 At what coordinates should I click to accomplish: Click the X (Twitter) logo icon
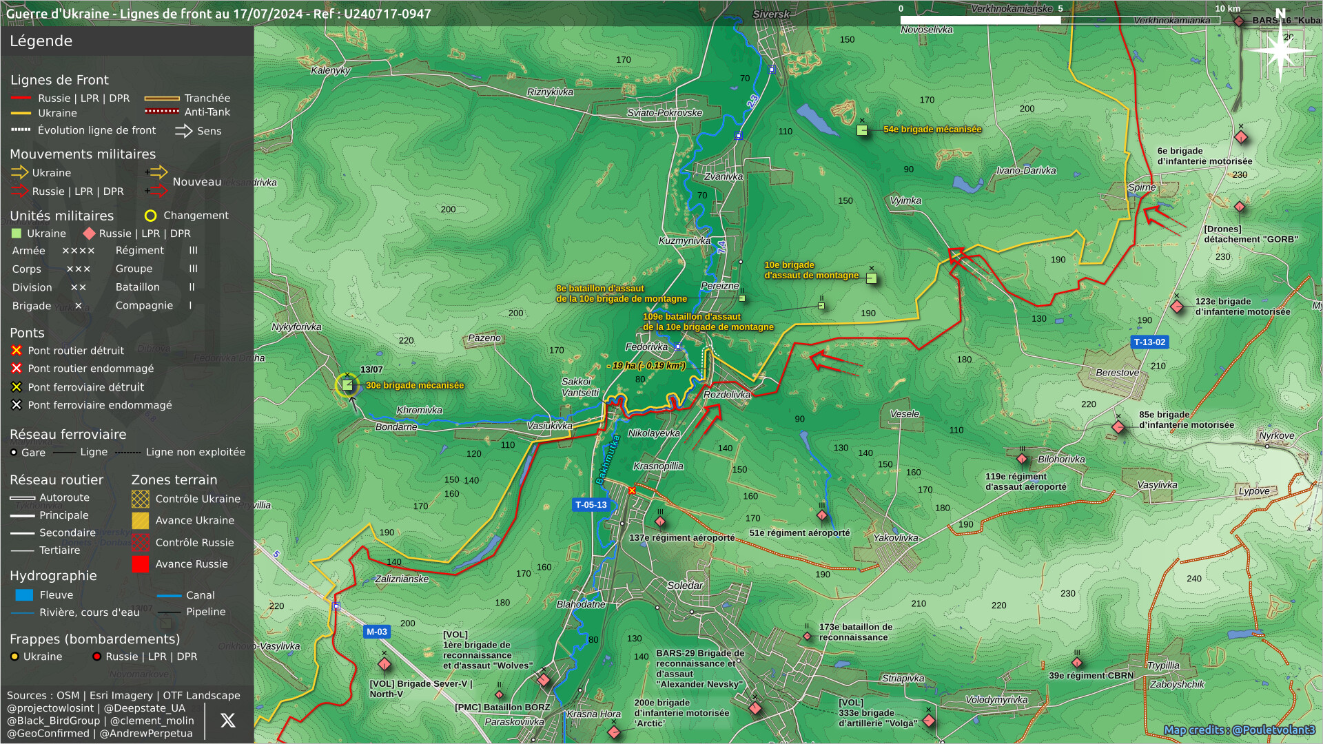227,721
